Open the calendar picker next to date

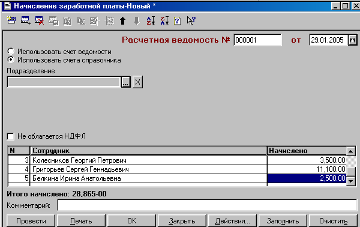click(x=352, y=40)
